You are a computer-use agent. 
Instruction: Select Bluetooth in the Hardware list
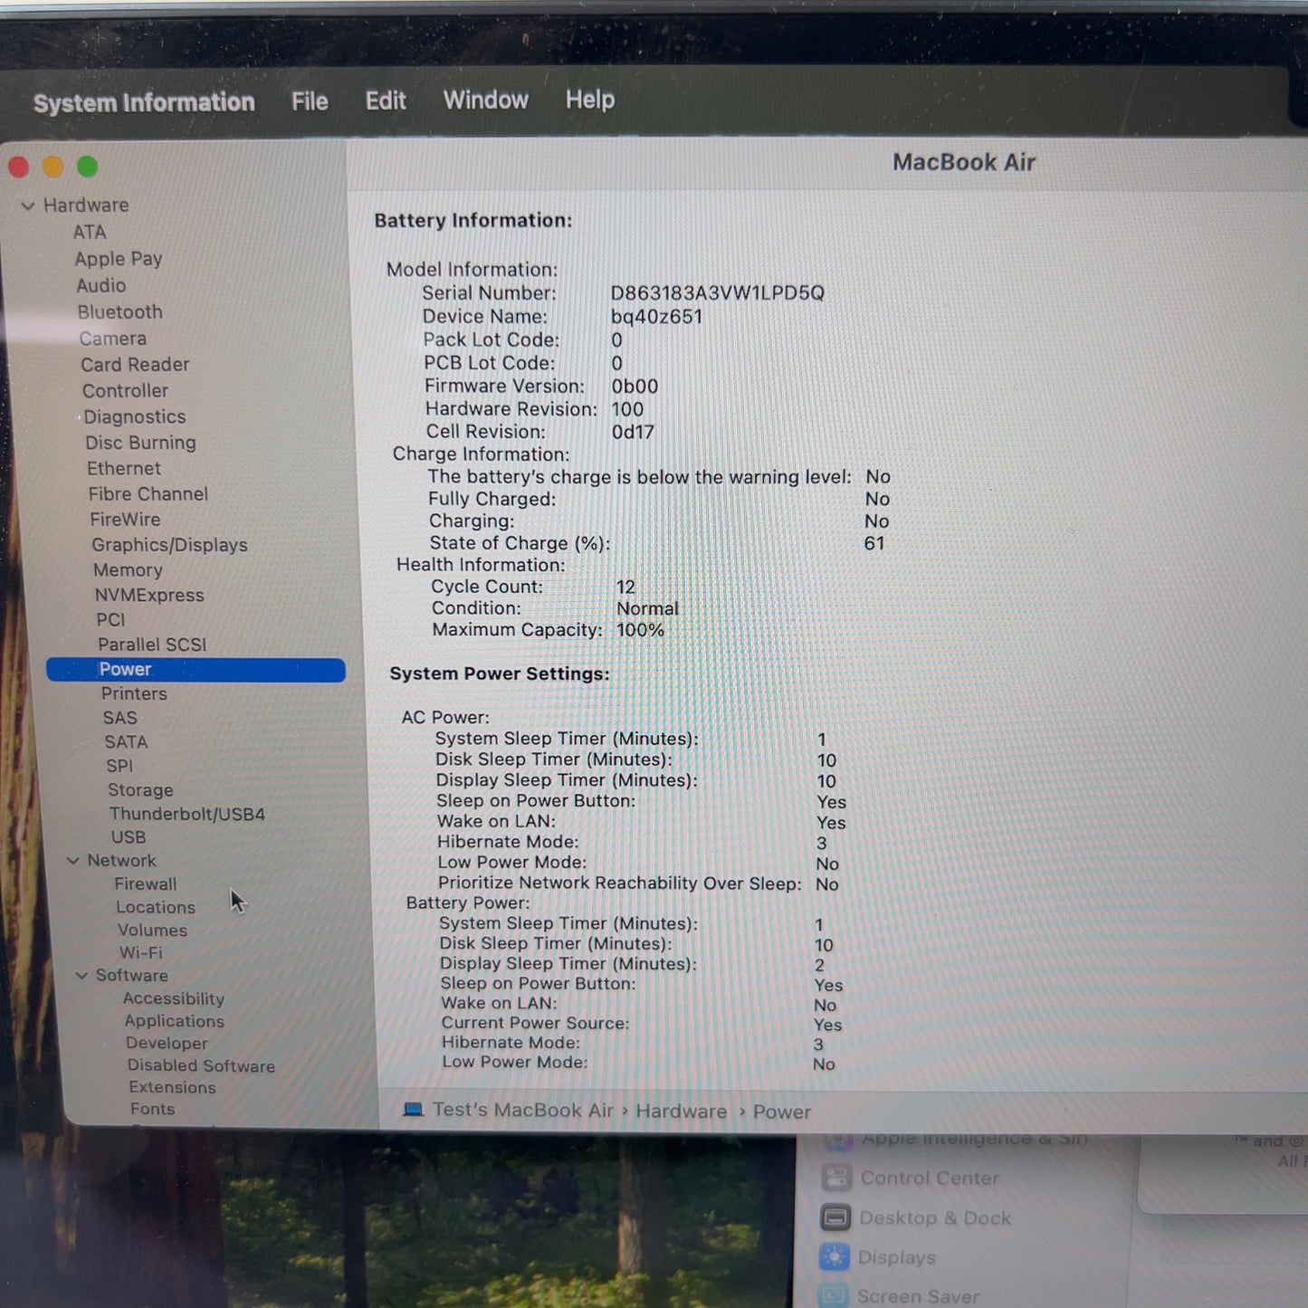click(120, 312)
